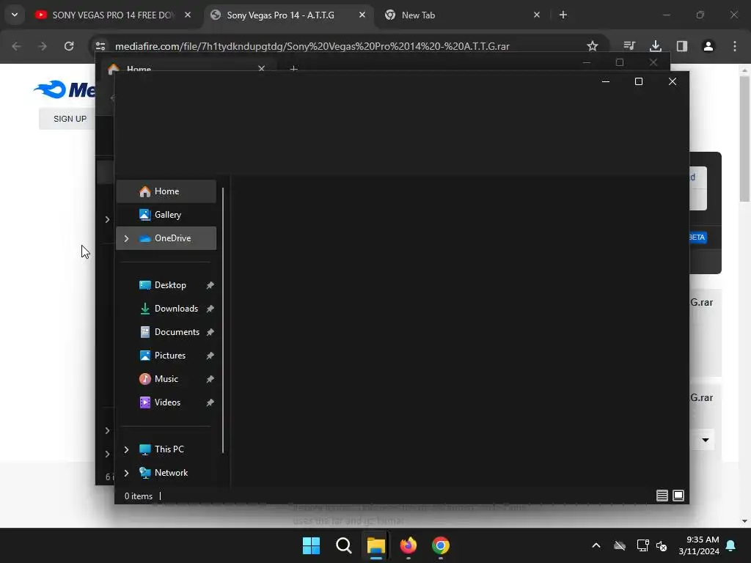This screenshot has width=751, height=563.
Task: Go back in Chrome
Action: click(17, 46)
